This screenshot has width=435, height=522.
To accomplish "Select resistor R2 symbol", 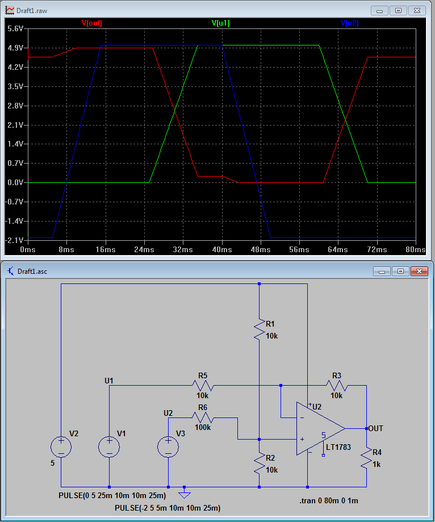I will [260, 463].
